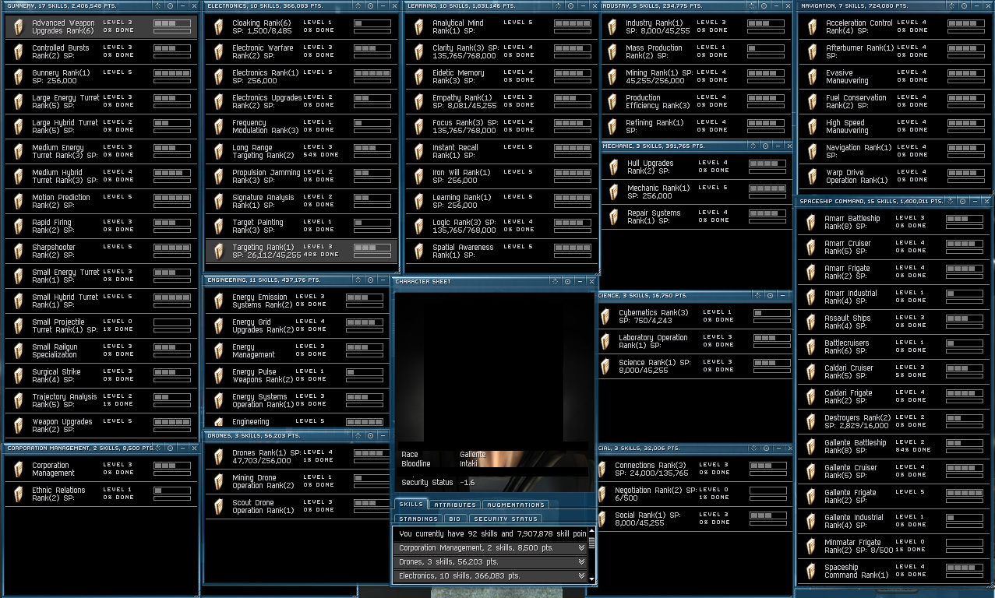Switch to the Augmentations tab

pos(516,505)
